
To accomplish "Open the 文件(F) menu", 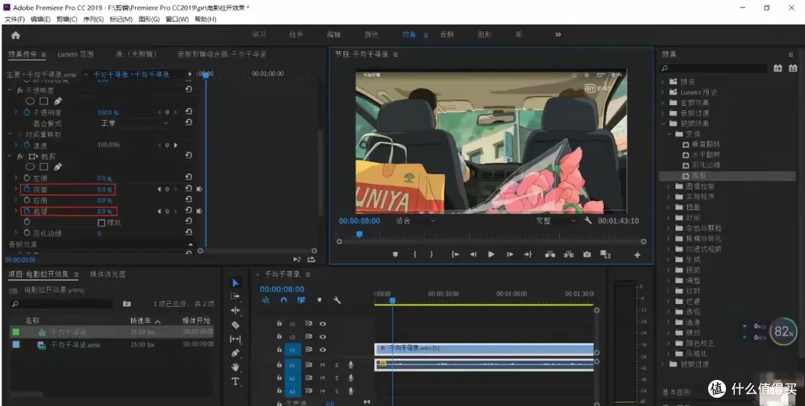I will (14, 19).
